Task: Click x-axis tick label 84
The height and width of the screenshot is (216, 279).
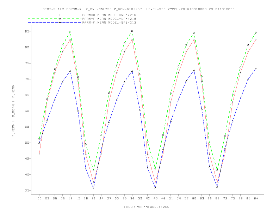Action: (256, 198)
